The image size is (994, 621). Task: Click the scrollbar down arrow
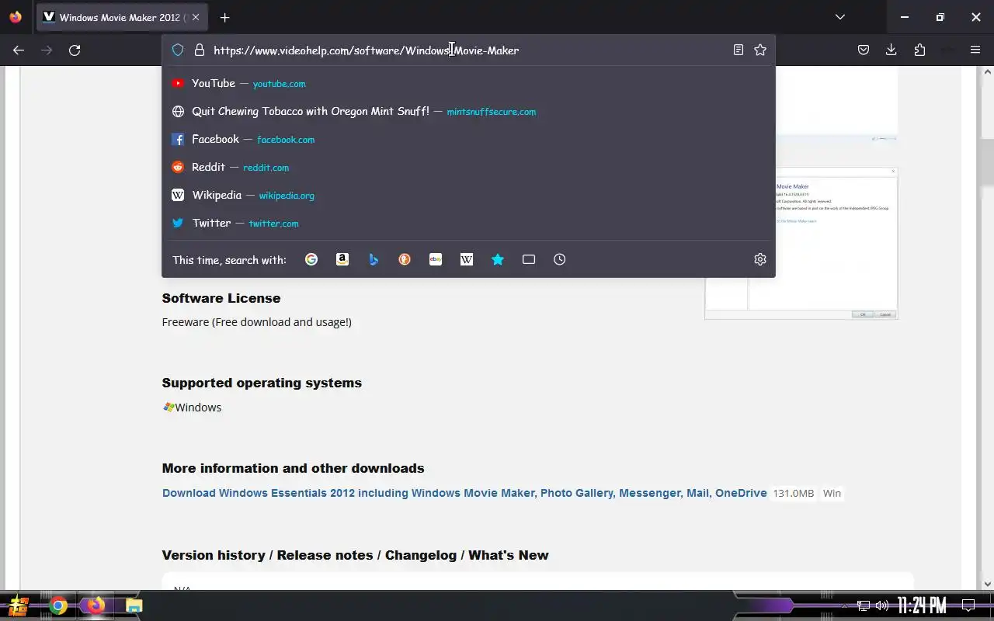tap(988, 584)
